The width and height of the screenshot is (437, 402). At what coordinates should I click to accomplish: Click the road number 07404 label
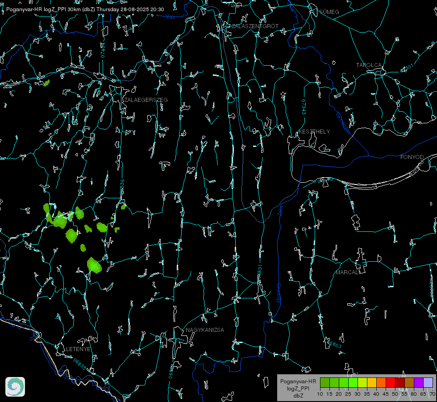103,50
